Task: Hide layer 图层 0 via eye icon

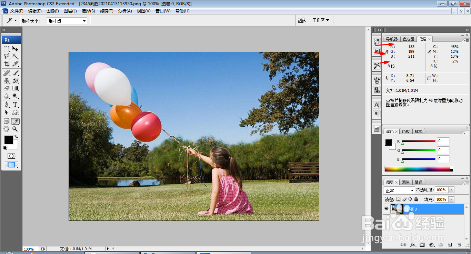Action: 386,209
